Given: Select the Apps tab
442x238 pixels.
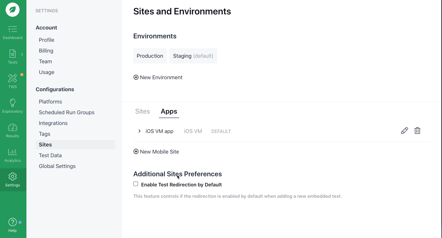Looking at the screenshot, I should pyautogui.click(x=169, y=111).
